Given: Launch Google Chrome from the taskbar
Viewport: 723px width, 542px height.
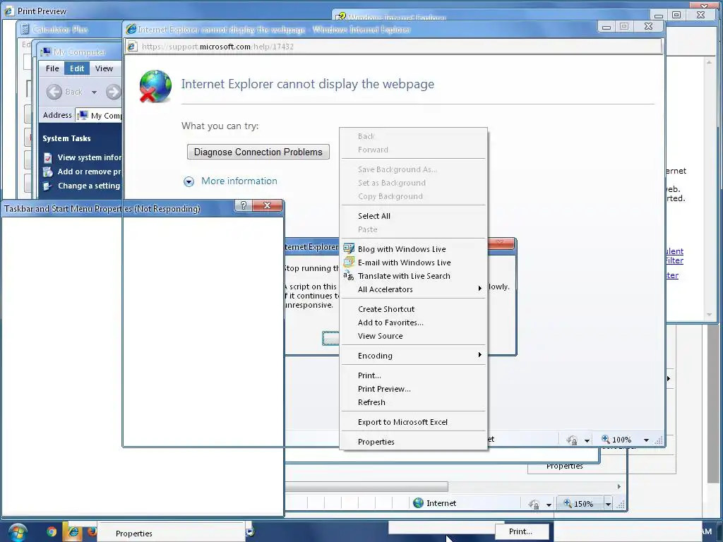Looking at the screenshot, I should pyautogui.click(x=52, y=532).
